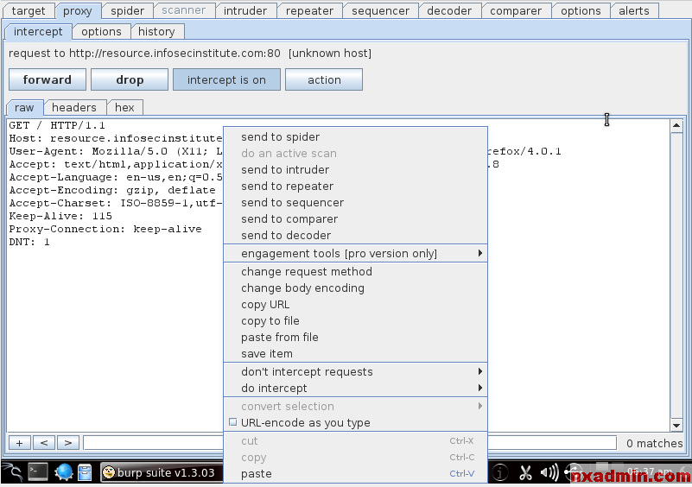Go to next search match button

tap(68, 442)
